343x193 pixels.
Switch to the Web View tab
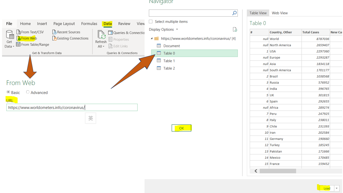(x=280, y=13)
